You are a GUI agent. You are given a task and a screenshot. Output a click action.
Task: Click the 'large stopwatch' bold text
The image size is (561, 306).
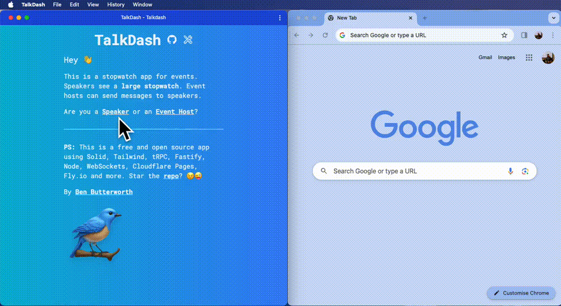[x=150, y=86]
